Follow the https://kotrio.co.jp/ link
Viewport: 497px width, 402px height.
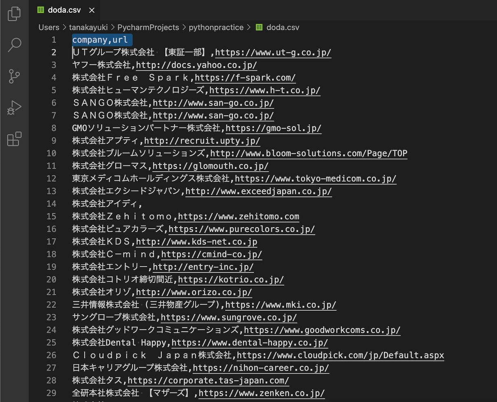(231, 280)
